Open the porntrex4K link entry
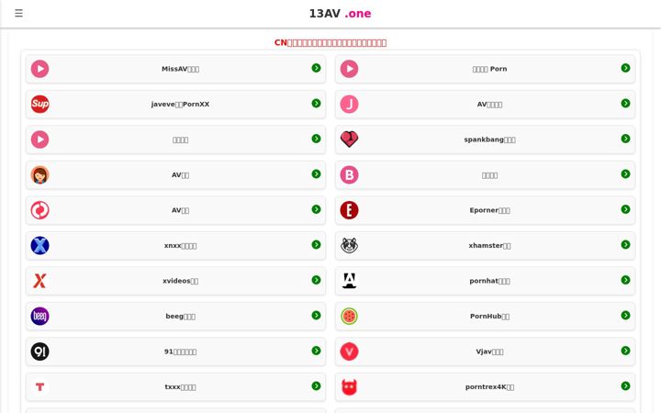 click(x=486, y=387)
